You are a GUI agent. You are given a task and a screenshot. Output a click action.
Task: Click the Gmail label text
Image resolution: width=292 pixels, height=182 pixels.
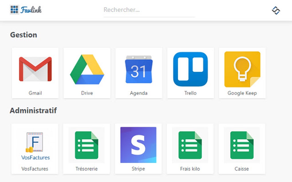tap(35, 93)
